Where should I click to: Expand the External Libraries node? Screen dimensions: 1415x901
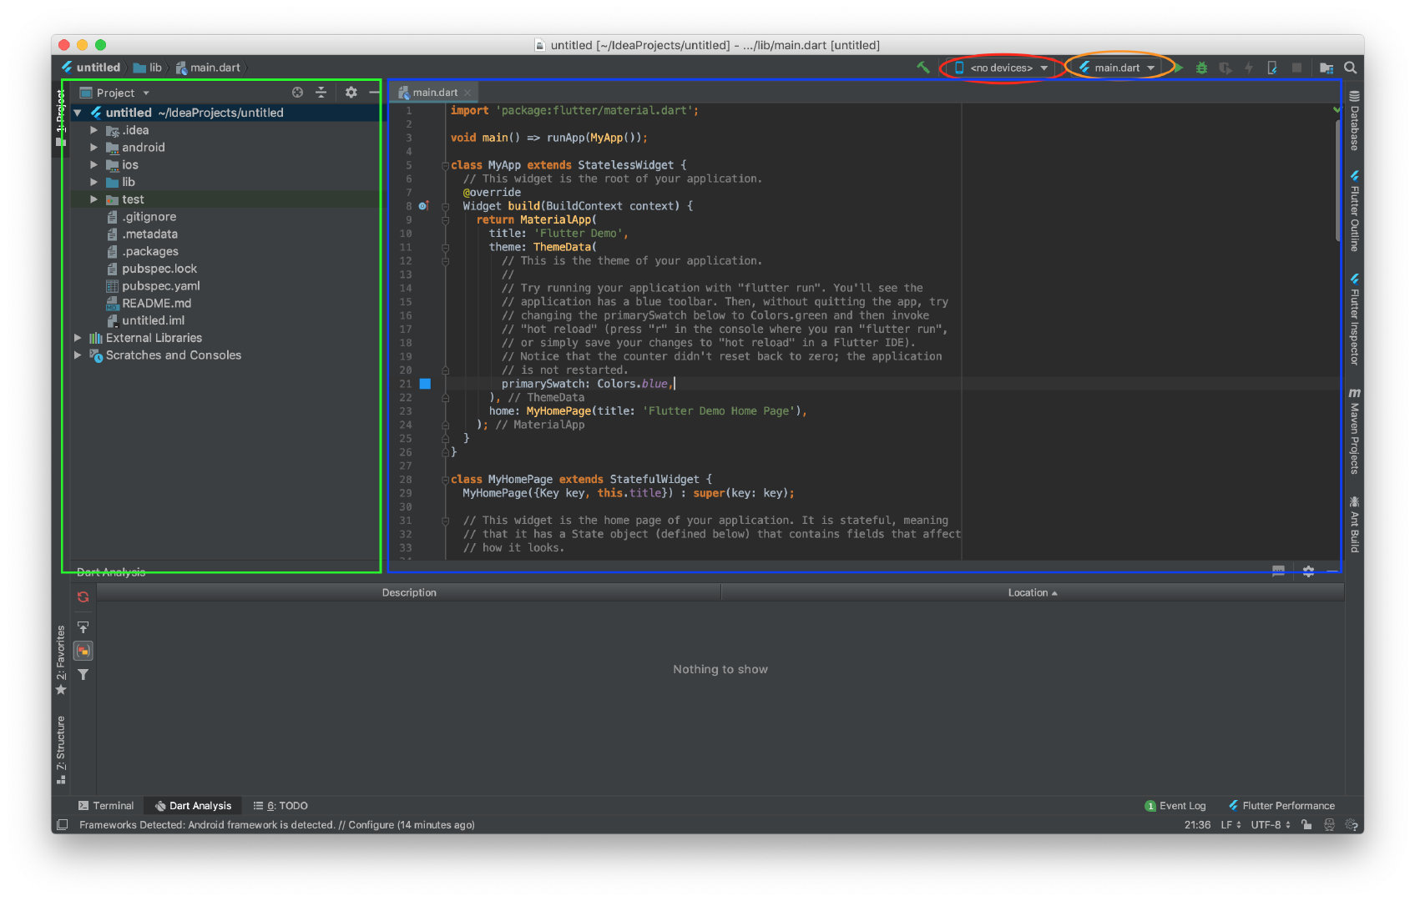[x=78, y=338]
